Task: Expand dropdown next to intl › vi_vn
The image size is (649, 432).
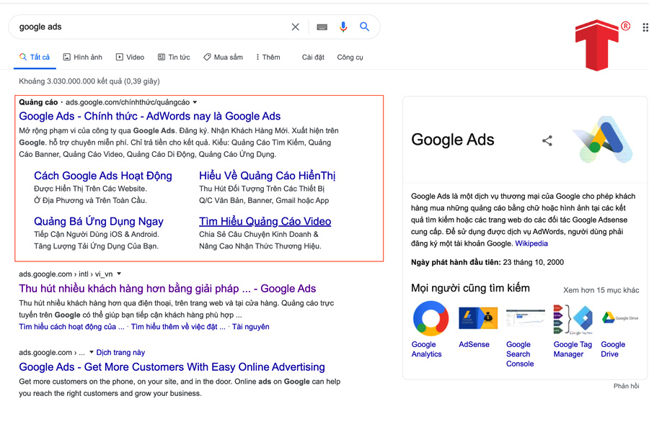Action: [x=119, y=274]
